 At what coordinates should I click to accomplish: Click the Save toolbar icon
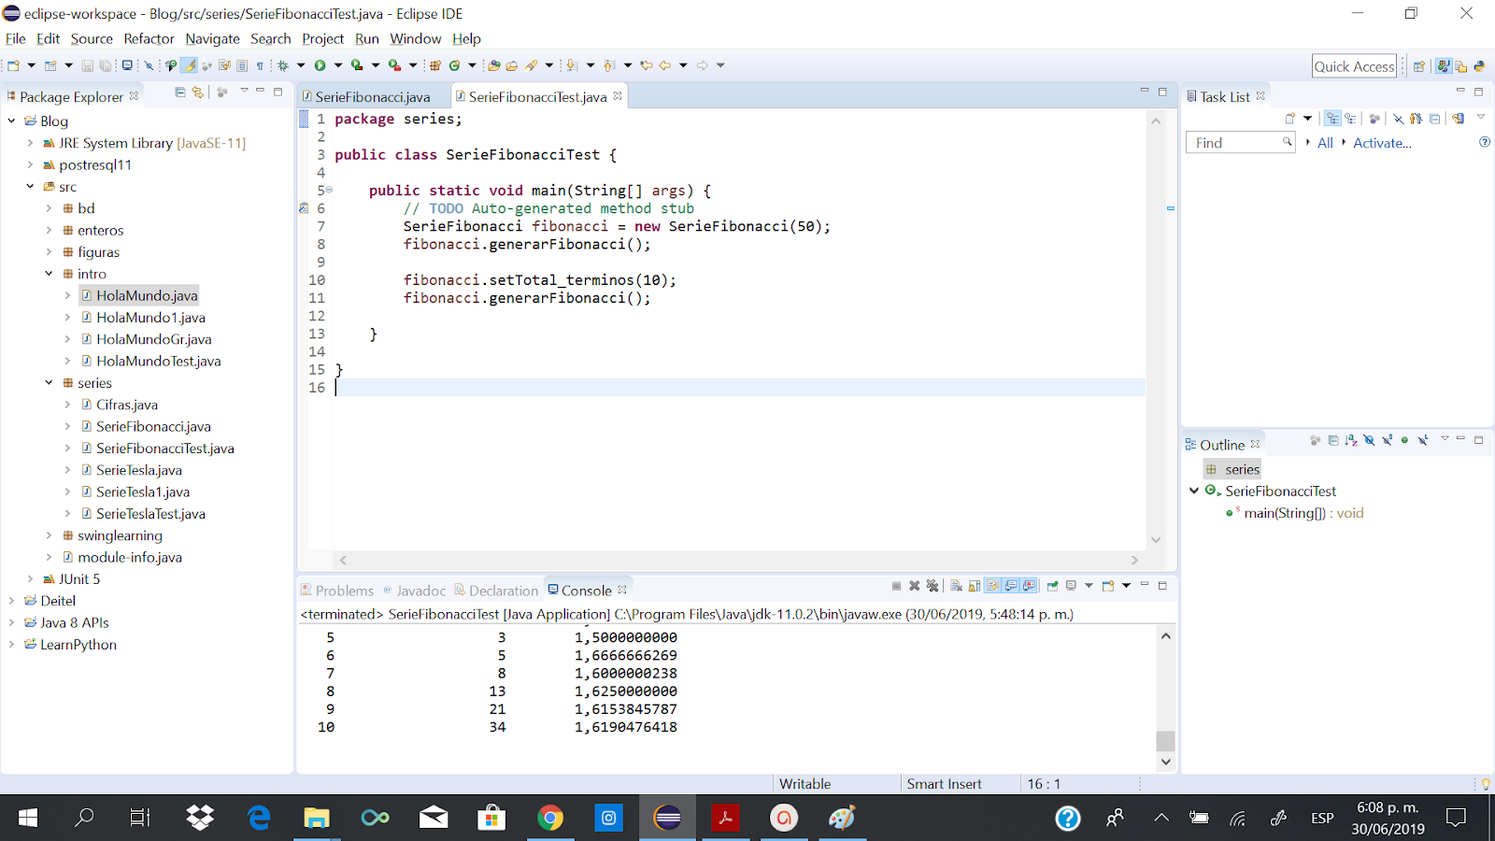(88, 65)
